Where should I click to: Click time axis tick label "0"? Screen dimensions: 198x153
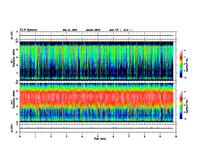20,136
